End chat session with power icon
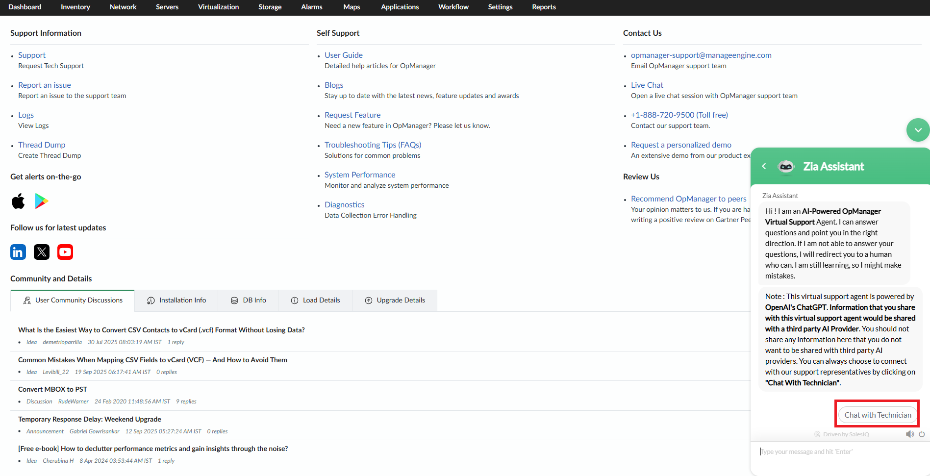The width and height of the screenshot is (930, 476). click(x=922, y=434)
